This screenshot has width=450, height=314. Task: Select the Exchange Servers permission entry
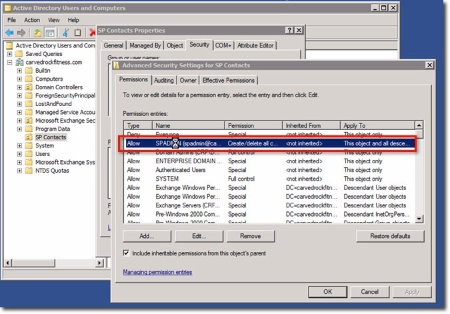(269, 205)
